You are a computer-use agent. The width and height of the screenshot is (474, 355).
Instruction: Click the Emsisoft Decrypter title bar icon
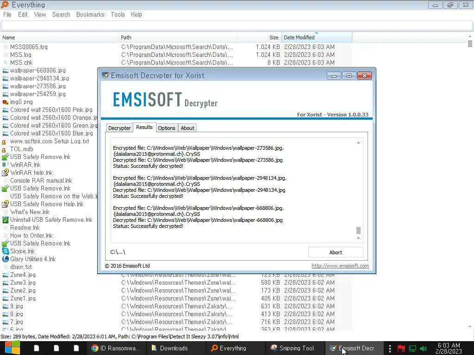click(x=105, y=75)
